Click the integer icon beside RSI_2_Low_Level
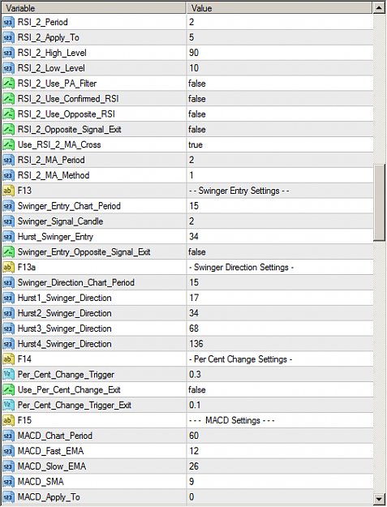The image size is (387, 507). click(8, 68)
